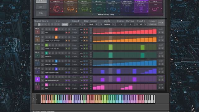Next mix preset arrow after Chatty Kathy

(x=119, y=15)
